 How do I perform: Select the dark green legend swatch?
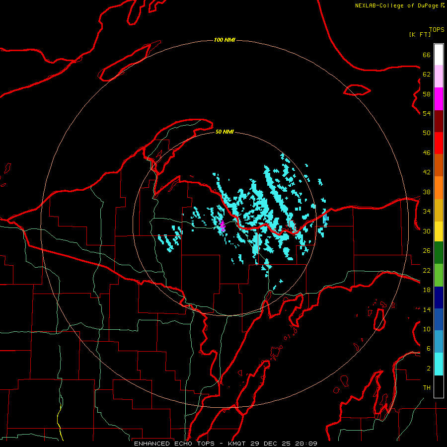point(439,253)
